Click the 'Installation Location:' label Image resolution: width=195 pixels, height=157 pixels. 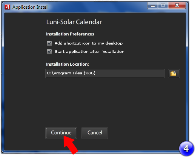[68, 64]
